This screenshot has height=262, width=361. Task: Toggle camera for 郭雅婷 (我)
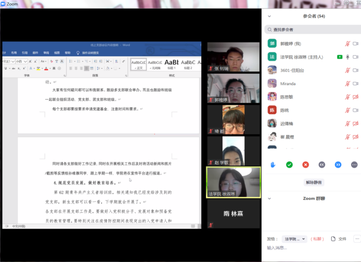[x=355, y=44]
